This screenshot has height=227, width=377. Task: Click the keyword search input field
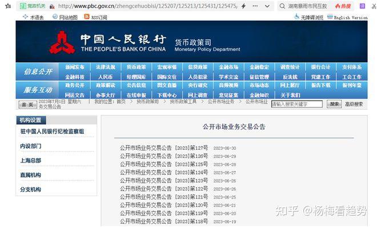pos(297,104)
